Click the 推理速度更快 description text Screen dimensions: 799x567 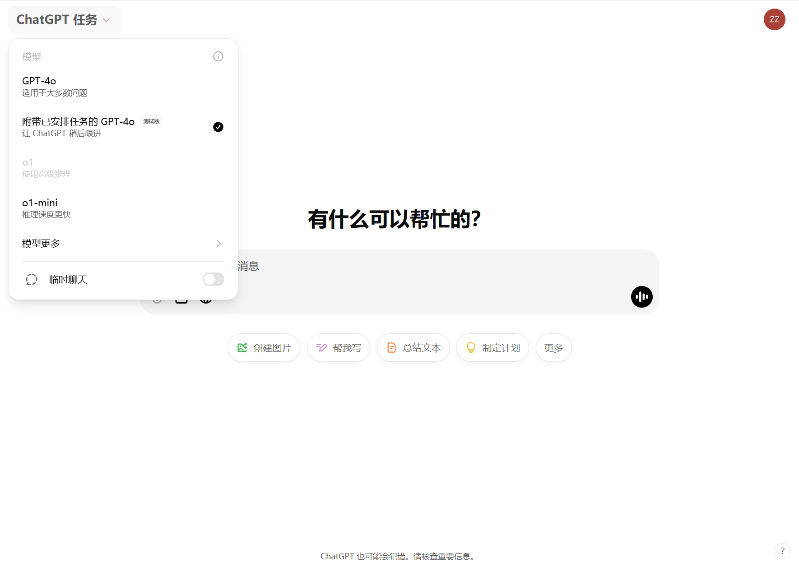click(46, 215)
